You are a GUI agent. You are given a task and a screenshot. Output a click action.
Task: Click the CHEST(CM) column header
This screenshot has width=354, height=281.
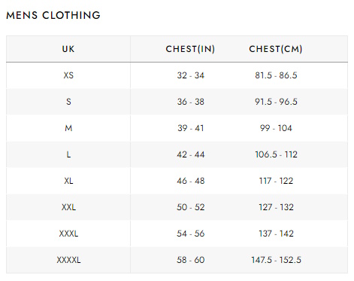point(276,49)
